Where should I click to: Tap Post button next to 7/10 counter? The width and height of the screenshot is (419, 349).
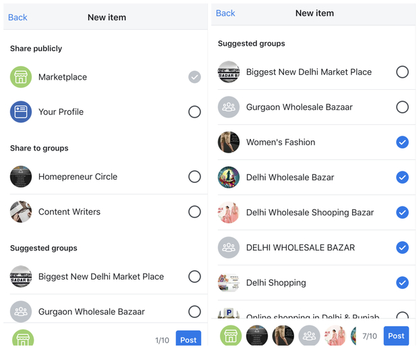click(396, 335)
